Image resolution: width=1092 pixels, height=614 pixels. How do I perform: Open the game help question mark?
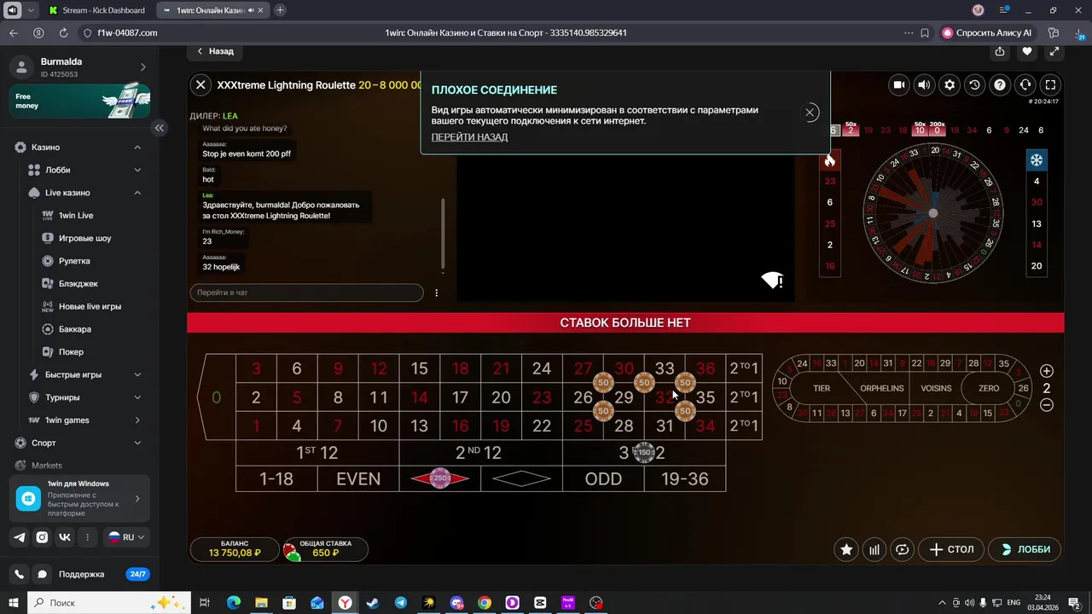click(x=1000, y=84)
